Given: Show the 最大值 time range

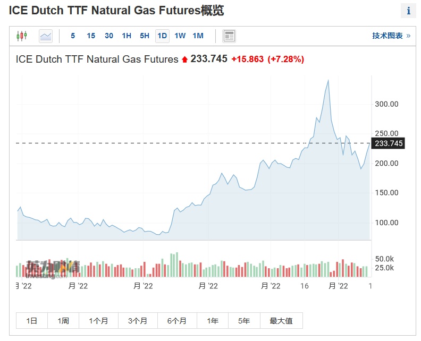Looking at the screenshot, I should point(281,321).
